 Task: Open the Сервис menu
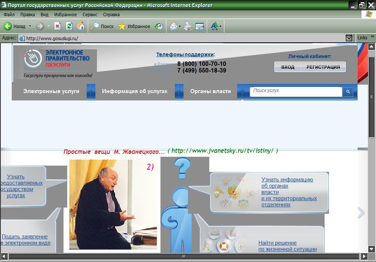pyautogui.click(x=90, y=14)
